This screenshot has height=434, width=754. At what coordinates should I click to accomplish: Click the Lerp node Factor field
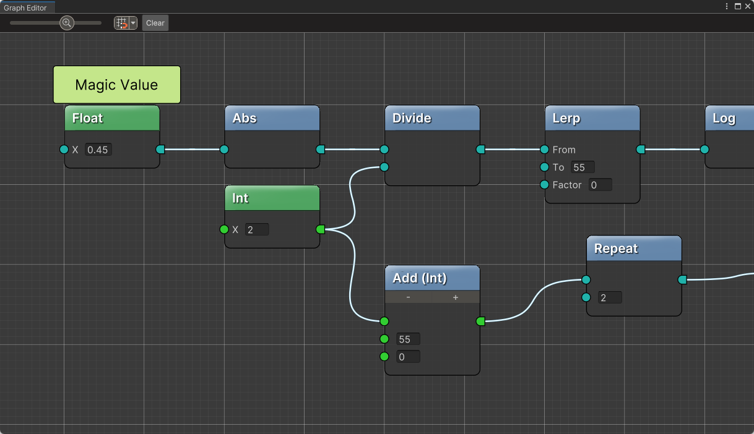coord(600,185)
